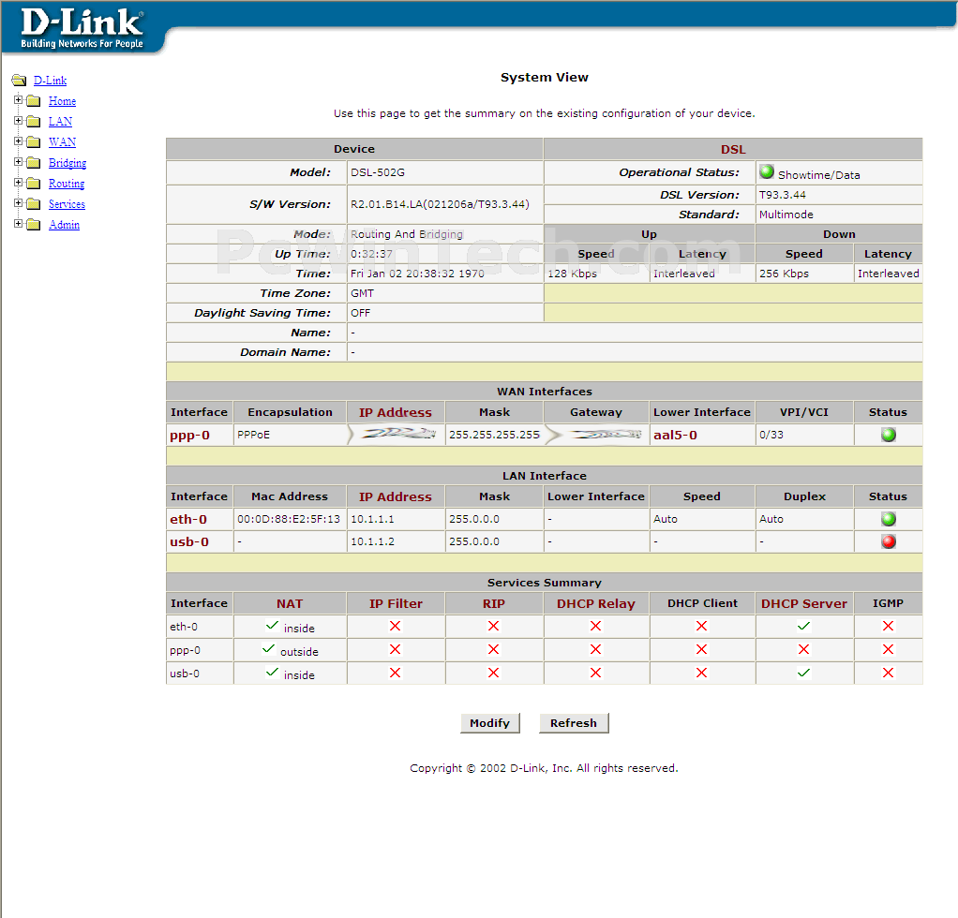
Task: Click the DSL section header link
Action: (733, 149)
